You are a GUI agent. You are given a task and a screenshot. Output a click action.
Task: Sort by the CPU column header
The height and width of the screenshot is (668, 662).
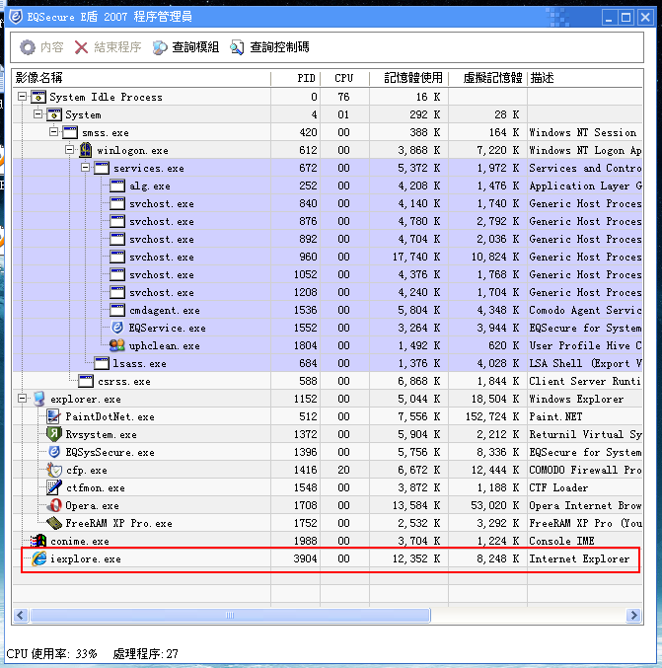(x=344, y=78)
